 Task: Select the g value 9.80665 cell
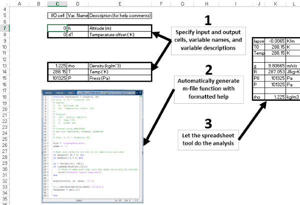click(275, 66)
